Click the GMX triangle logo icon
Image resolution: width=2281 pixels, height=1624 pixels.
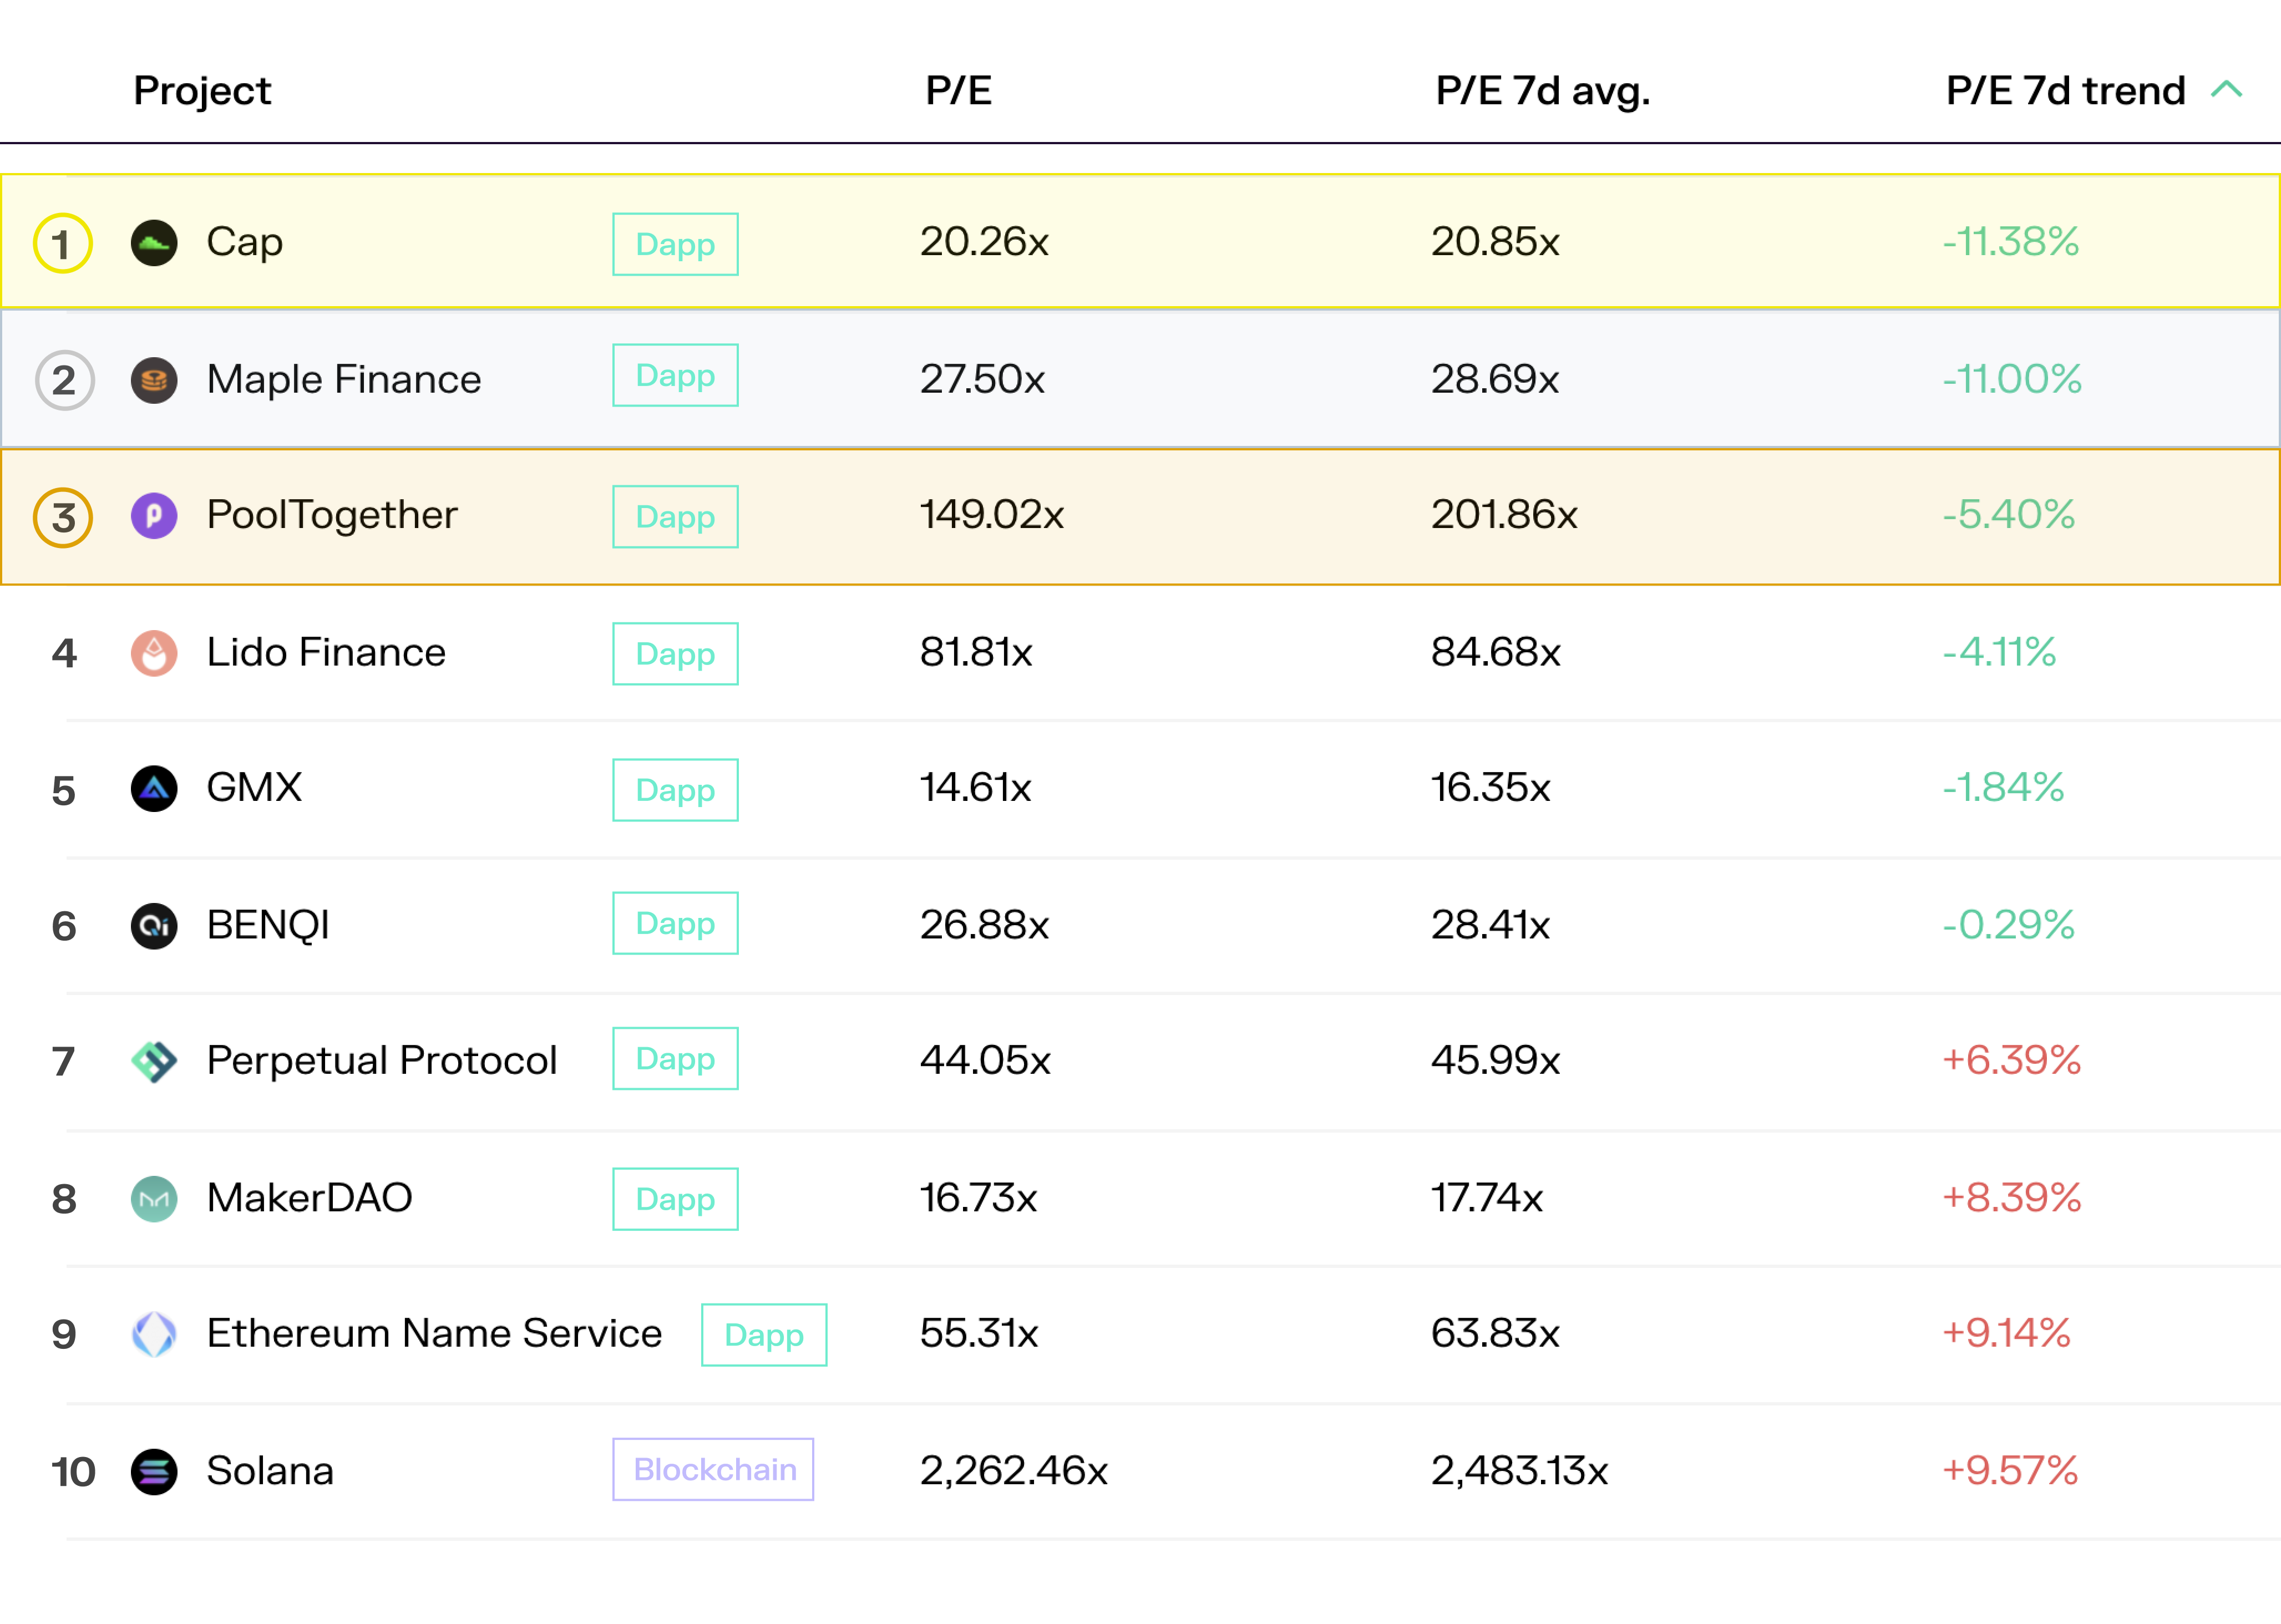coord(154,789)
